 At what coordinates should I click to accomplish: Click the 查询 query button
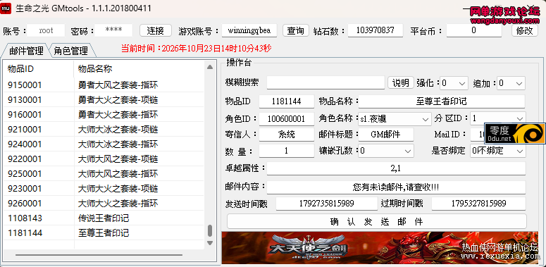click(296, 30)
